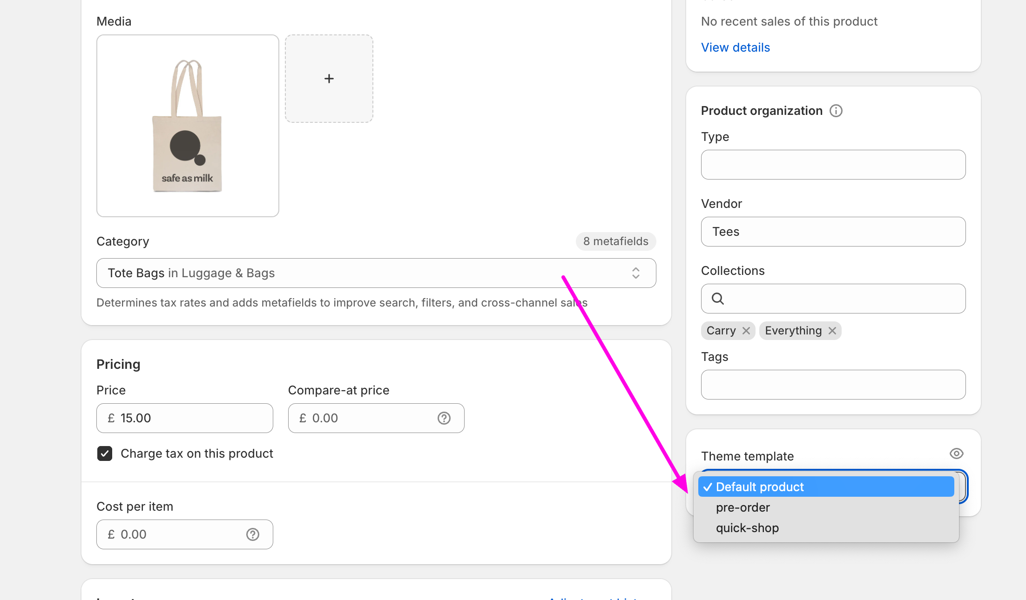Open the tote bag product image thumbnail
The image size is (1026, 600).
pyautogui.click(x=188, y=126)
